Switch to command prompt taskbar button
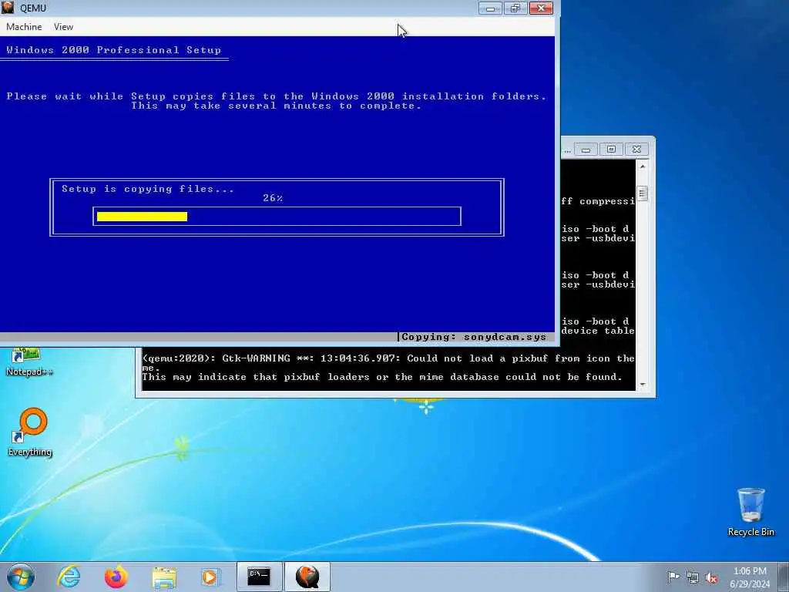Image resolution: width=789 pixels, height=592 pixels. coord(259,577)
